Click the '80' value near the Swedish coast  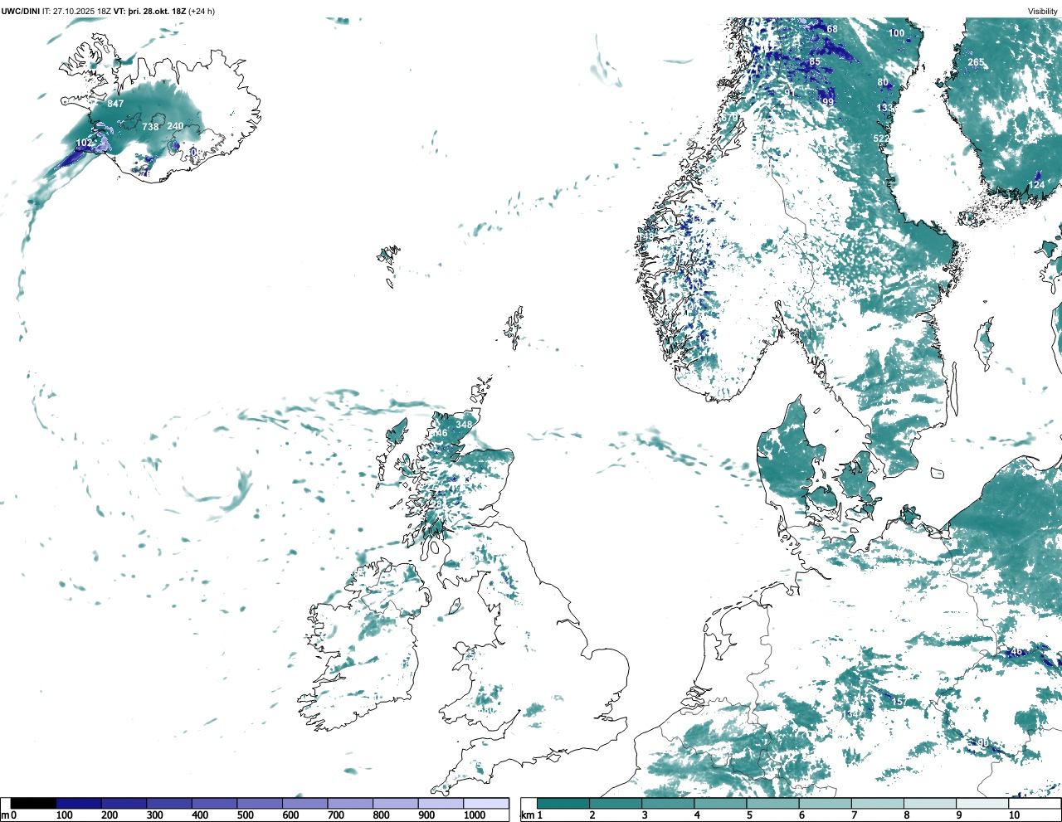pyautogui.click(x=883, y=83)
